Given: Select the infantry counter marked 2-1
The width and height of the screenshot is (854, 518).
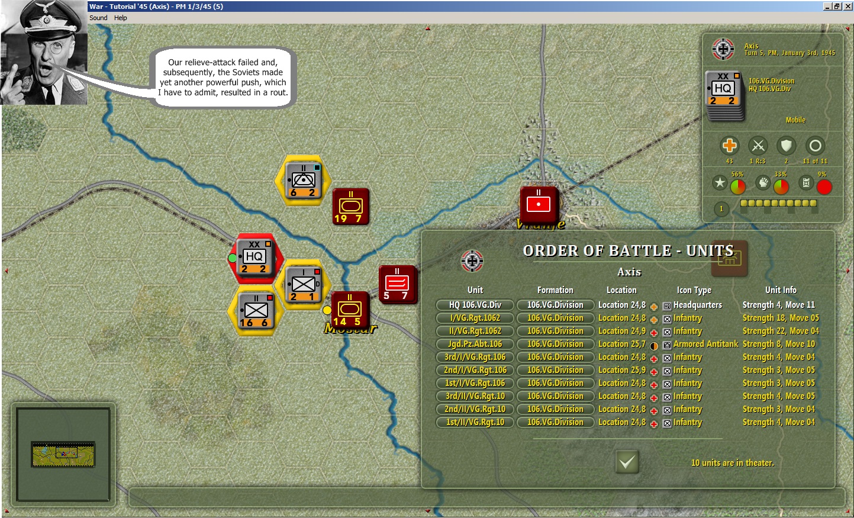Looking at the screenshot, I should pyautogui.click(x=304, y=284).
